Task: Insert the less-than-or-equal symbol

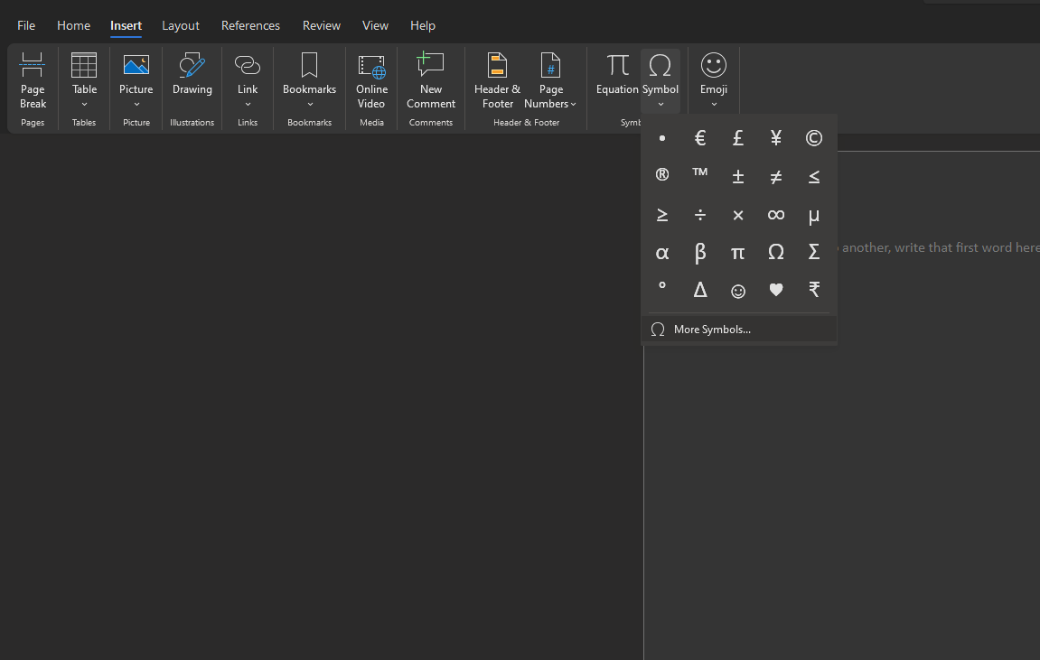Action: pos(814,176)
